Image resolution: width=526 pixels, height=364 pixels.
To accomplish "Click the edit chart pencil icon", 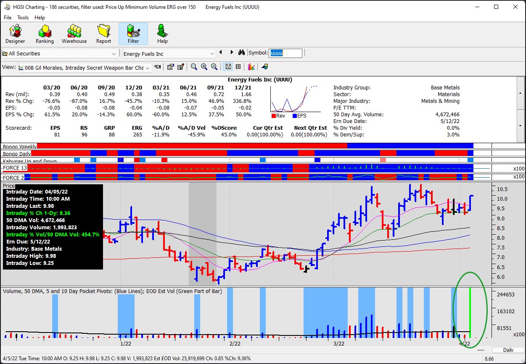I will (x=181, y=67).
